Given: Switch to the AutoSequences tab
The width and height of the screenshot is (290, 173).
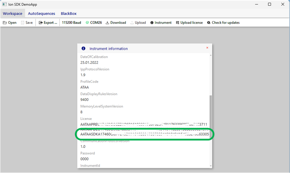Looking at the screenshot, I should [41, 14].
